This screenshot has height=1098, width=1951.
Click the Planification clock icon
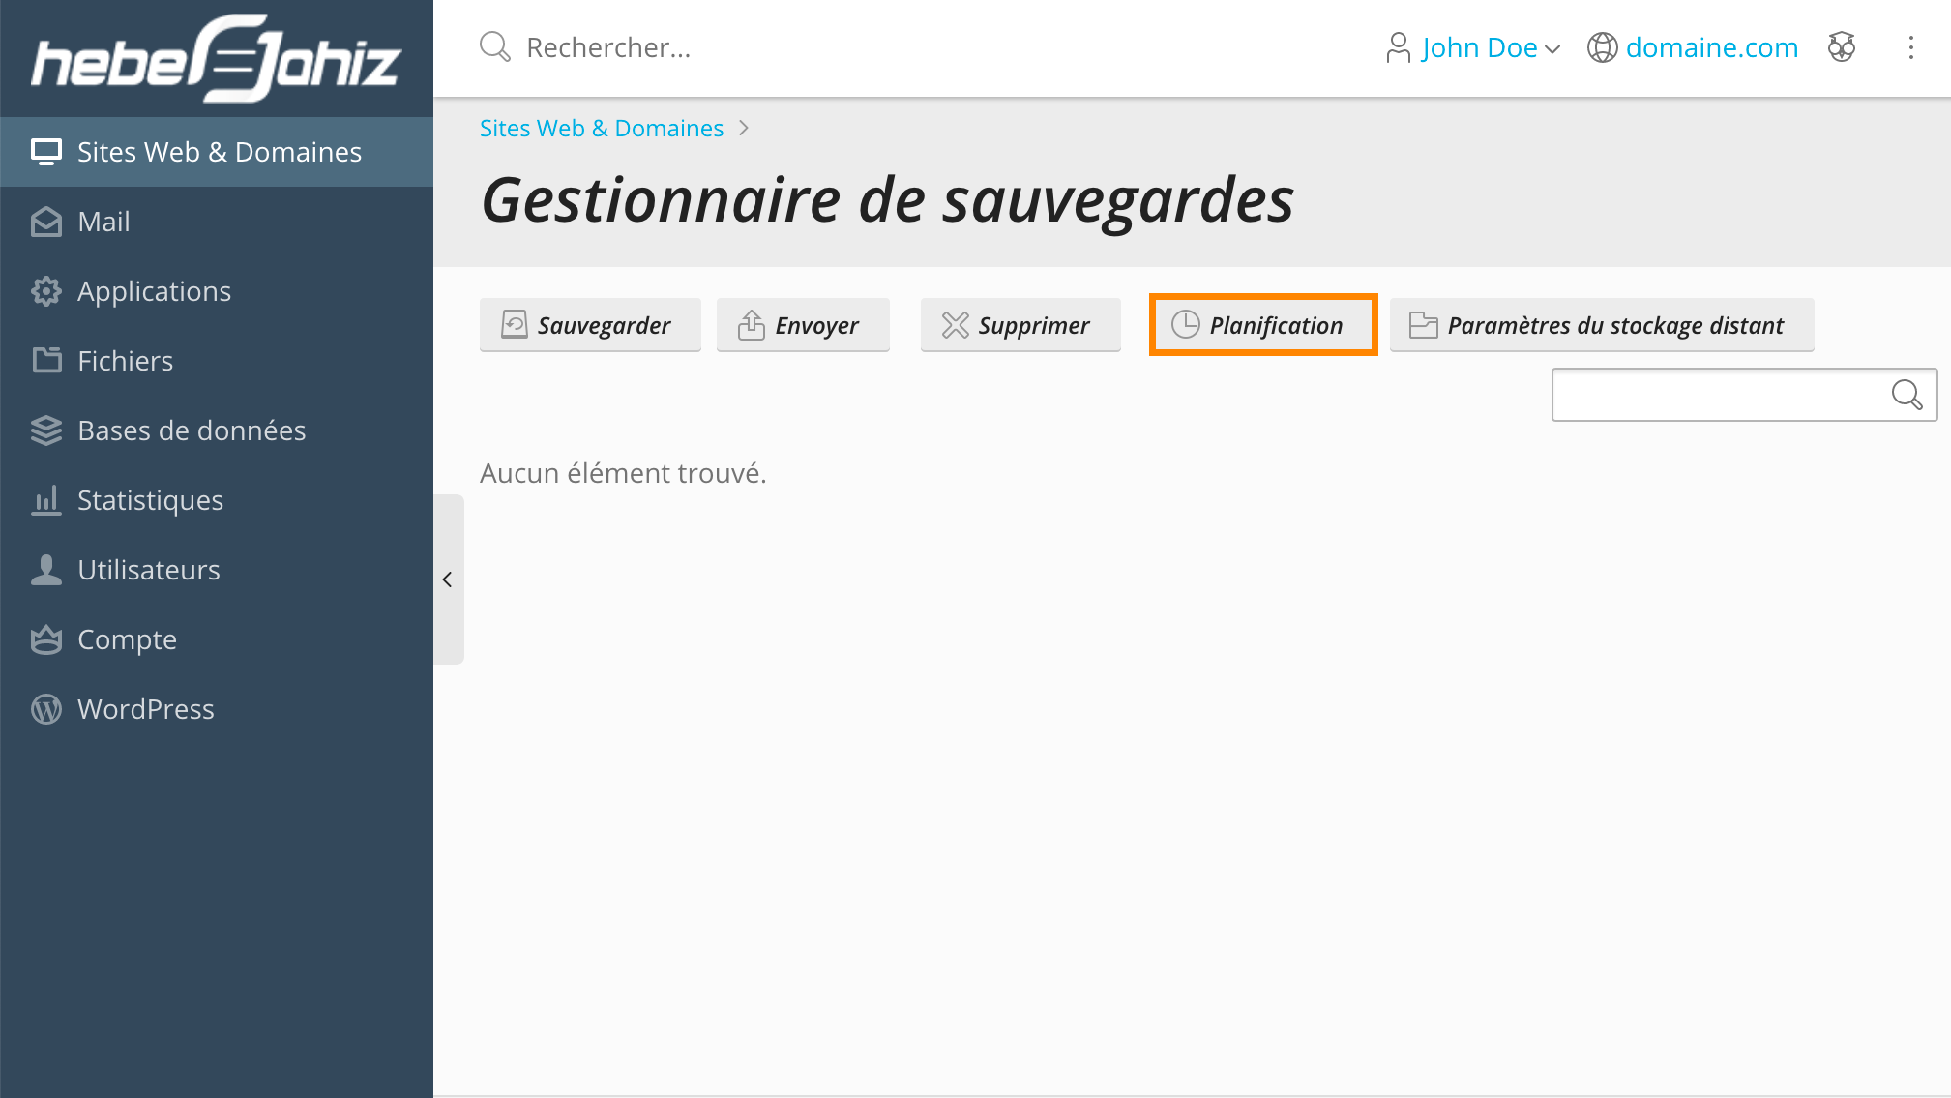pyautogui.click(x=1185, y=324)
